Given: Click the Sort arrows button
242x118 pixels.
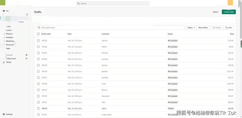Looking at the screenshot, I should pyautogui.click(x=229, y=28).
